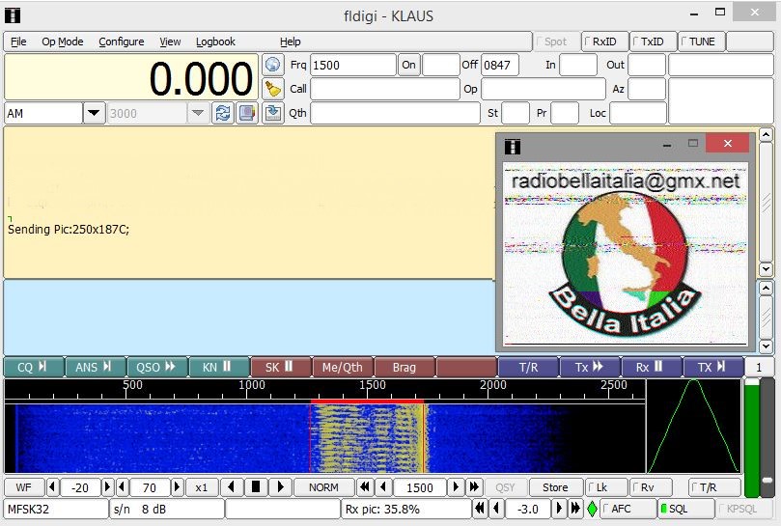Step up squelch level -3.0
Screen dimensions: 781x526
pos(560,509)
